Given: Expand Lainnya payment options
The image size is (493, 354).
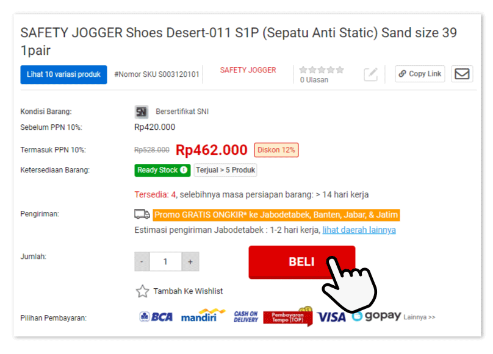Looking at the screenshot, I should coord(419,317).
